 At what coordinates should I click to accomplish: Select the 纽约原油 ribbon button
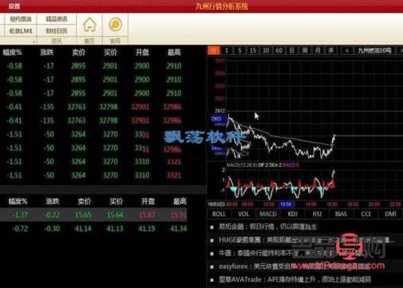pos(21,19)
